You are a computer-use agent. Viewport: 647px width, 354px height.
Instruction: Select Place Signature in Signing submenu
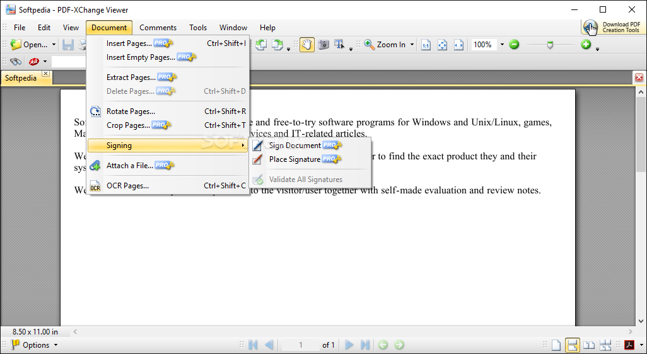pyautogui.click(x=310, y=159)
